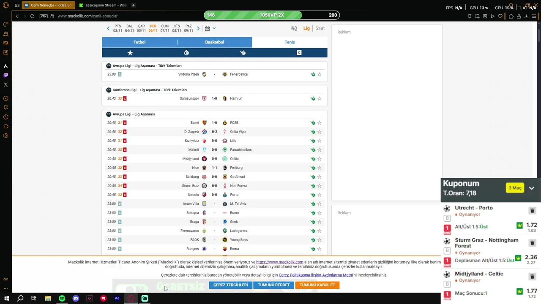Select the 2.36 odds Deplasman Alt/Üst
The width and height of the screenshot is (541, 304).
(x=531, y=257)
